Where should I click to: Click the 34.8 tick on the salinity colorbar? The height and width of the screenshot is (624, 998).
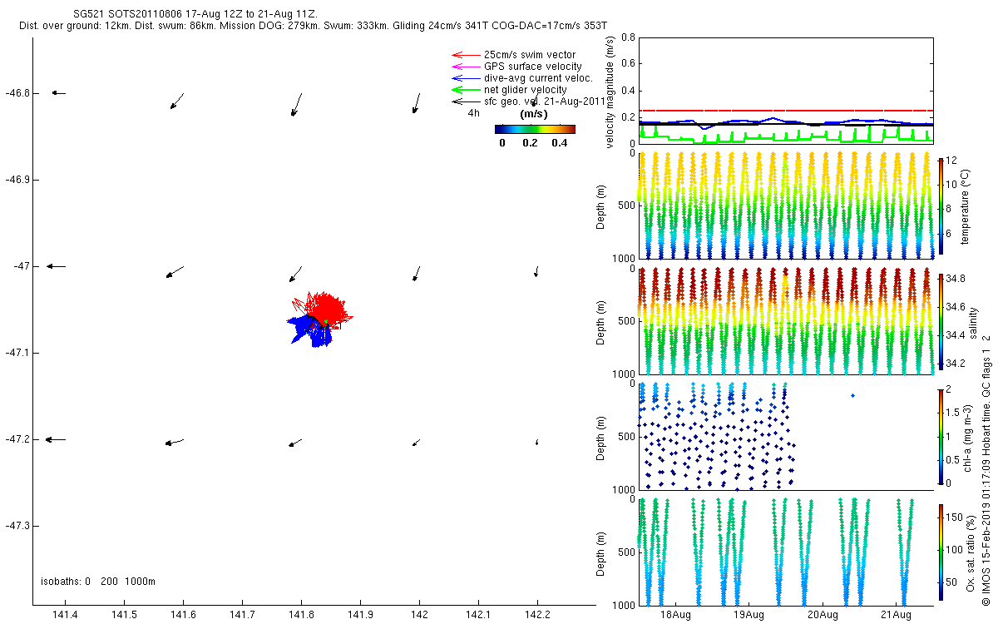coord(956,278)
